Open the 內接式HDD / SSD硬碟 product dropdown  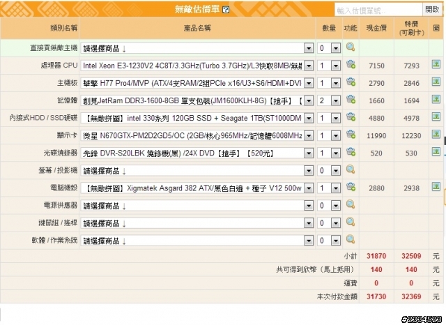(x=197, y=118)
